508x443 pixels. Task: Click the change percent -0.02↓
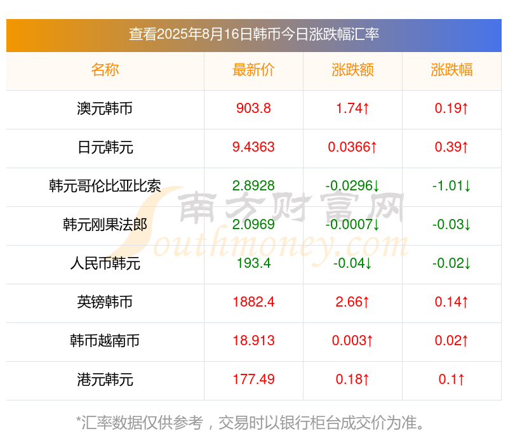(451, 263)
